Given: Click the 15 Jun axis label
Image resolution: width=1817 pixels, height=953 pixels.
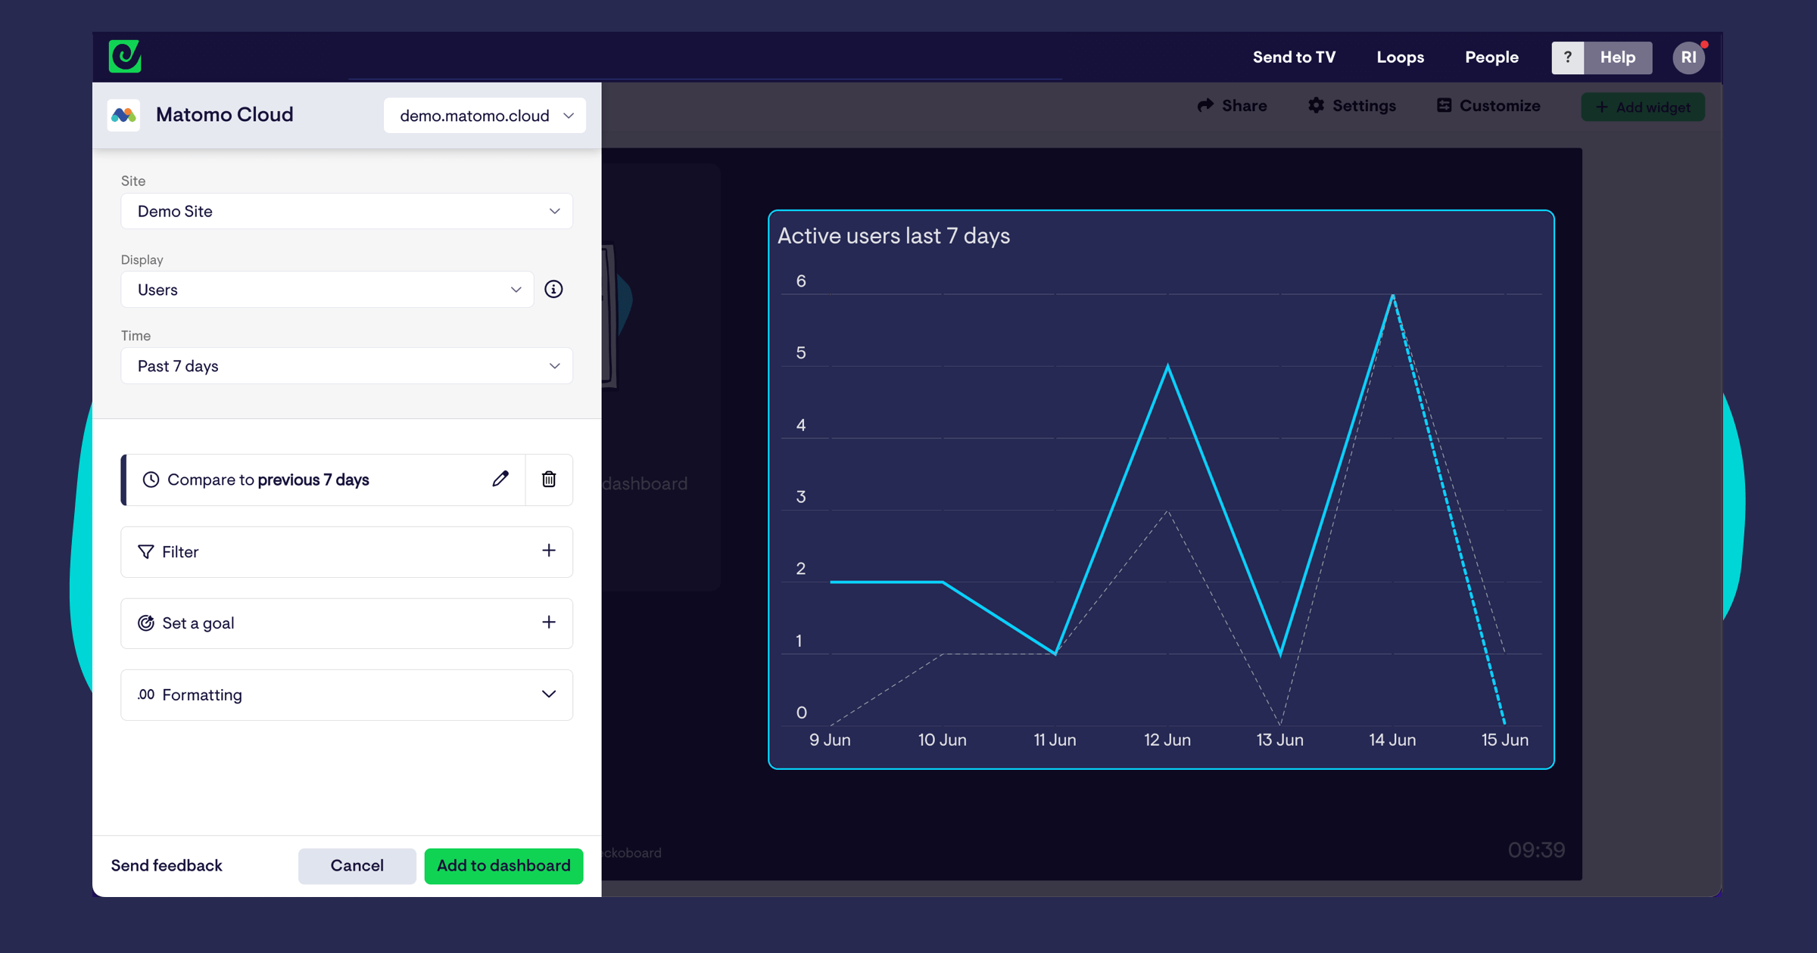Looking at the screenshot, I should 1504,740.
